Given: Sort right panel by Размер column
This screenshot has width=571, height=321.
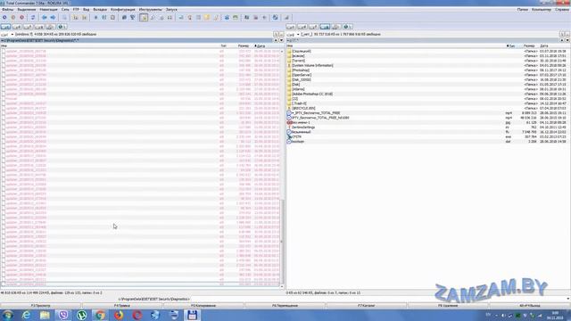Looking at the screenshot, I should point(529,46).
